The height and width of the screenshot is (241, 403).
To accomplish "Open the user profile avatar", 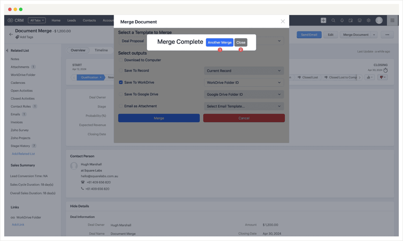I will (379, 20).
